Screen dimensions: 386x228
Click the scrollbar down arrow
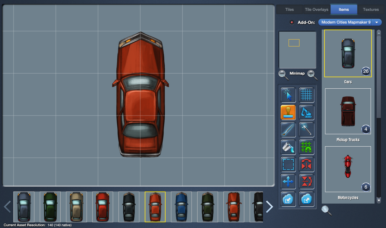[x=379, y=200]
